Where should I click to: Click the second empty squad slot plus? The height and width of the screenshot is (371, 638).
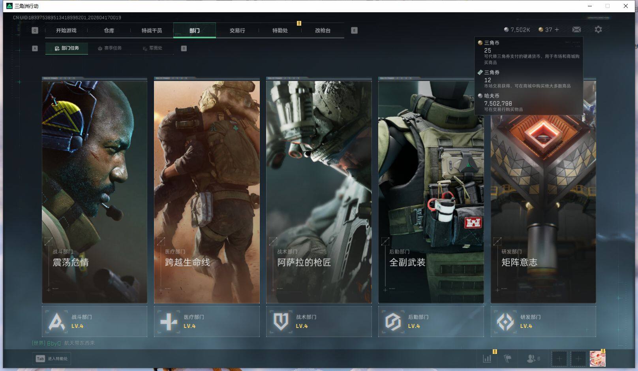point(578,359)
